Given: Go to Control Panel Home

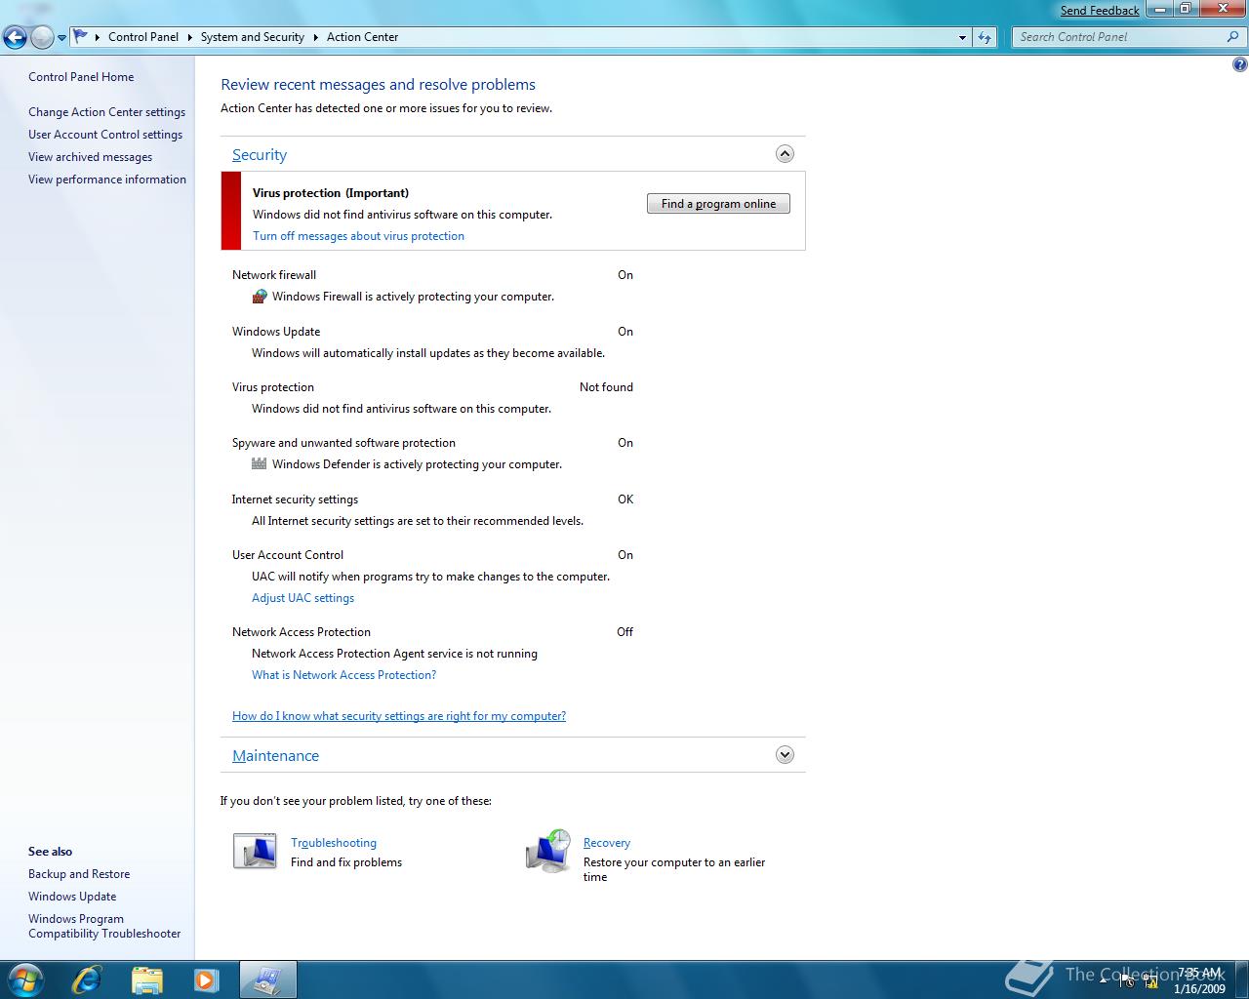Looking at the screenshot, I should 81,77.
